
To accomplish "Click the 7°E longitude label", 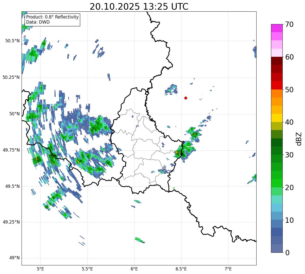I will pos(228,269).
